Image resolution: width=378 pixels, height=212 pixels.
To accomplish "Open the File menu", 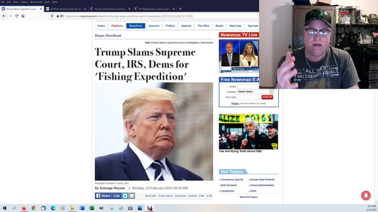I will [3, 2].
